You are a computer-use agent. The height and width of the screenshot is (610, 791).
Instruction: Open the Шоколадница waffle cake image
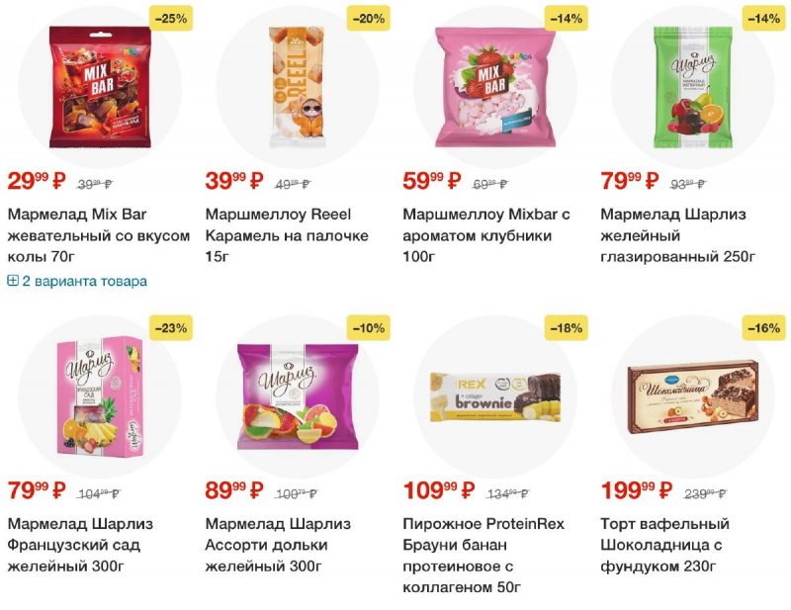coord(692,396)
